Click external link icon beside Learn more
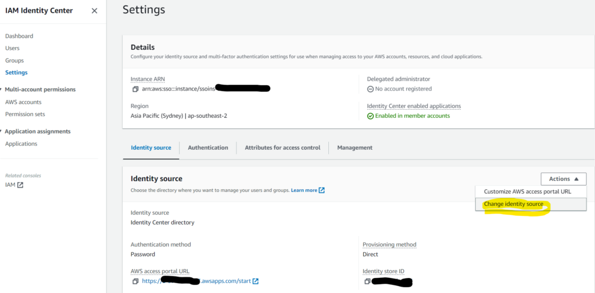The width and height of the screenshot is (595, 293). [321, 190]
